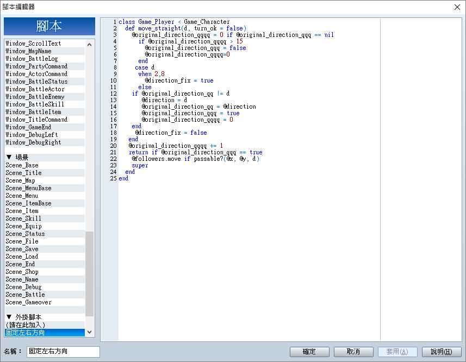Collapse the 場景 section triangle
This screenshot has width=466, height=362.
point(9,157)
